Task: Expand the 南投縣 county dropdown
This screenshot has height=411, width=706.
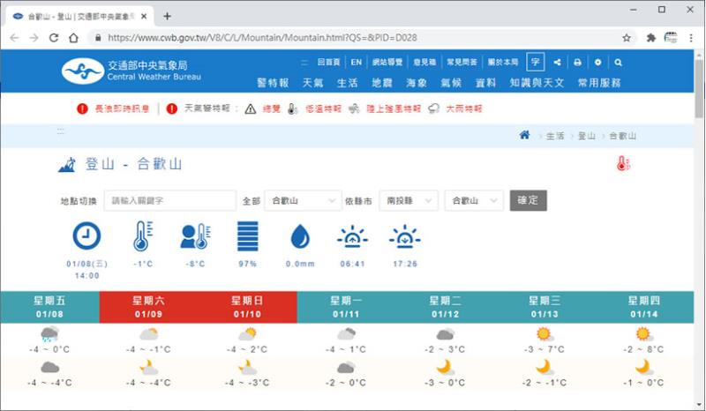Action: (409, 200)
